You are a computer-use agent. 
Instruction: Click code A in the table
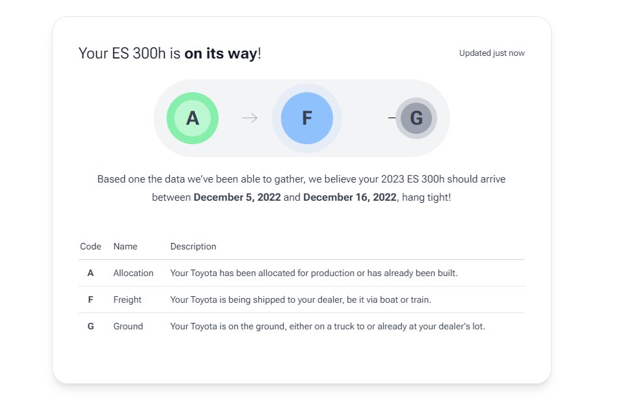click(90, 273)
